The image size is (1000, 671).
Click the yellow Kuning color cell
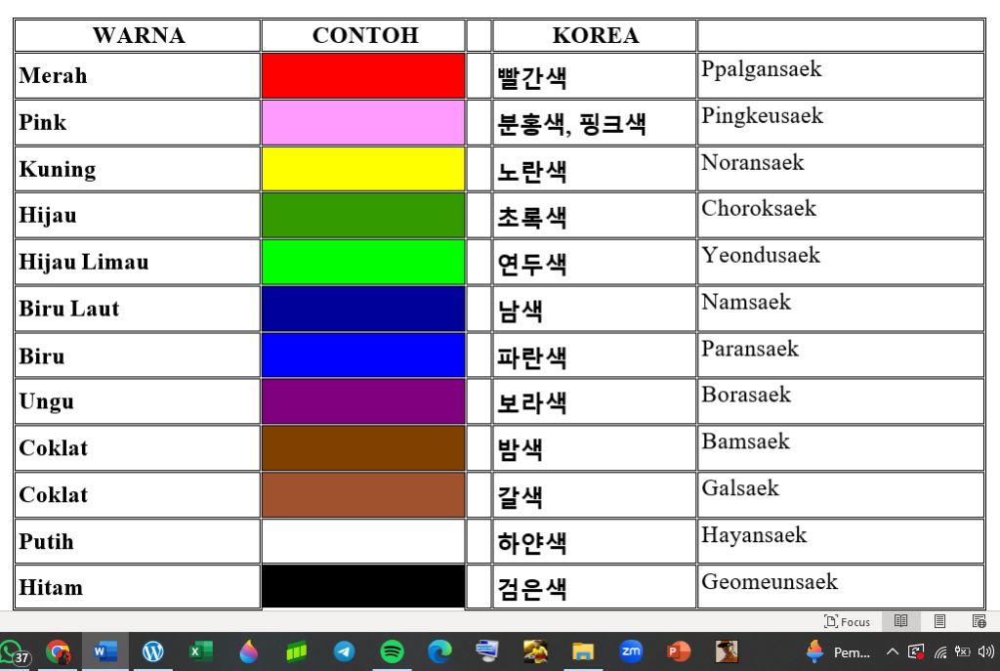(x=363, y=169)
